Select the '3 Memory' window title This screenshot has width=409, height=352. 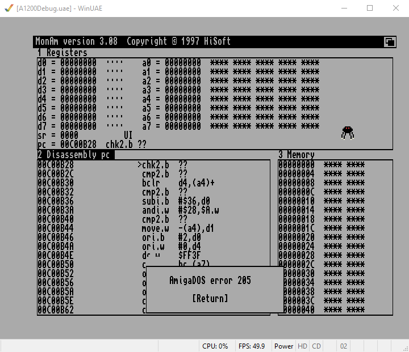(297, 155)
